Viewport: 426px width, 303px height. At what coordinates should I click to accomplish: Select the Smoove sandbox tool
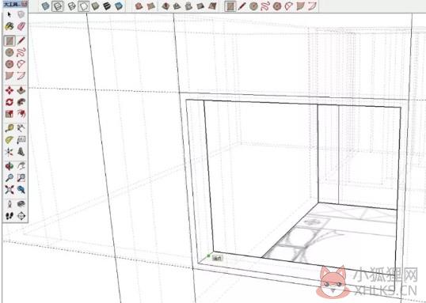point(165,6)
